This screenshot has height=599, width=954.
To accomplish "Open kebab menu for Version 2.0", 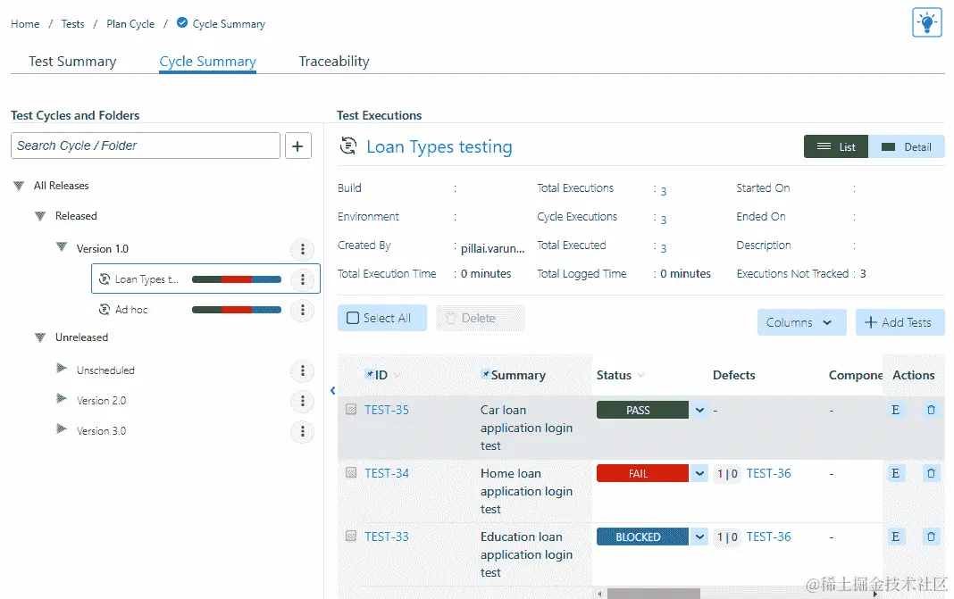I will click(x=303, y=402).
